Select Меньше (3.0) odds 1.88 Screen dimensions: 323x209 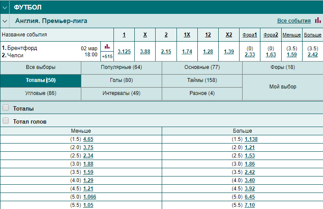[88, 164]
